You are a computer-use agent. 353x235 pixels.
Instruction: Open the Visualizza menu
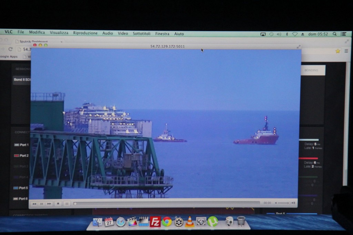(59, 33)
